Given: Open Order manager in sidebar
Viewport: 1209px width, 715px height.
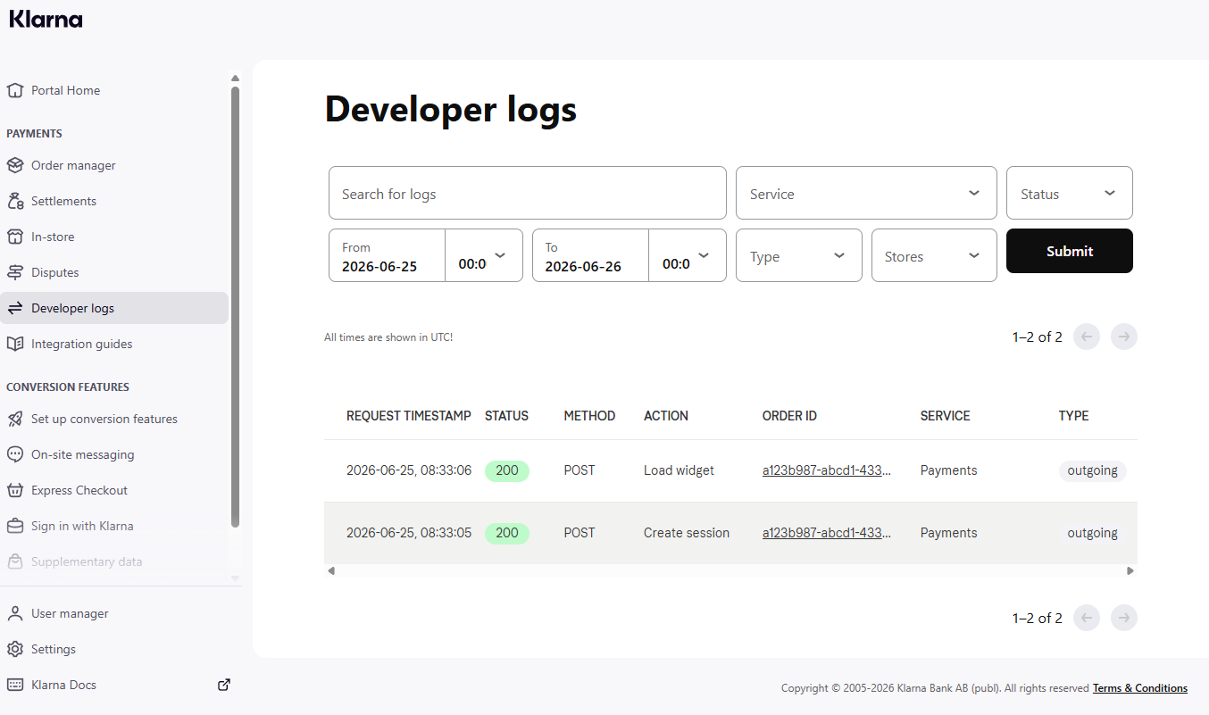Looking at the screenshot, I should [x=114, y=165].
